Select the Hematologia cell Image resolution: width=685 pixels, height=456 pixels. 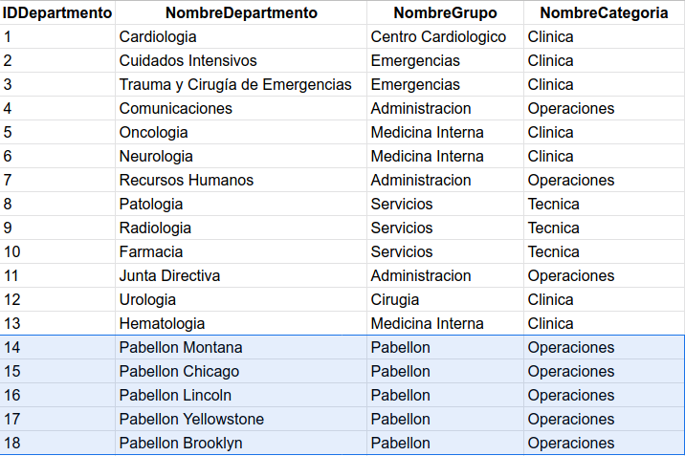pos(241,323)
